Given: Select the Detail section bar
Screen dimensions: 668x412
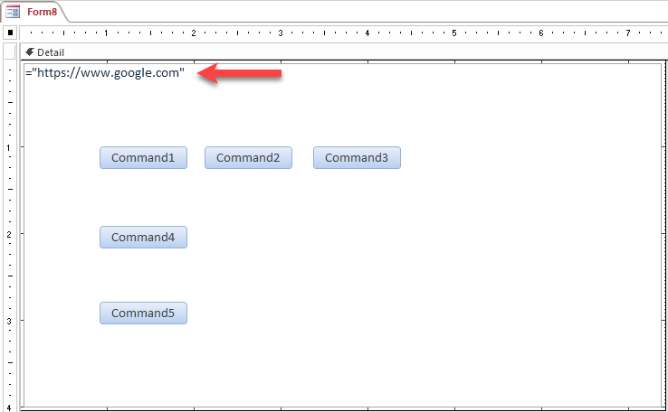Looking at the screenshot, I should tap(344, 52).
